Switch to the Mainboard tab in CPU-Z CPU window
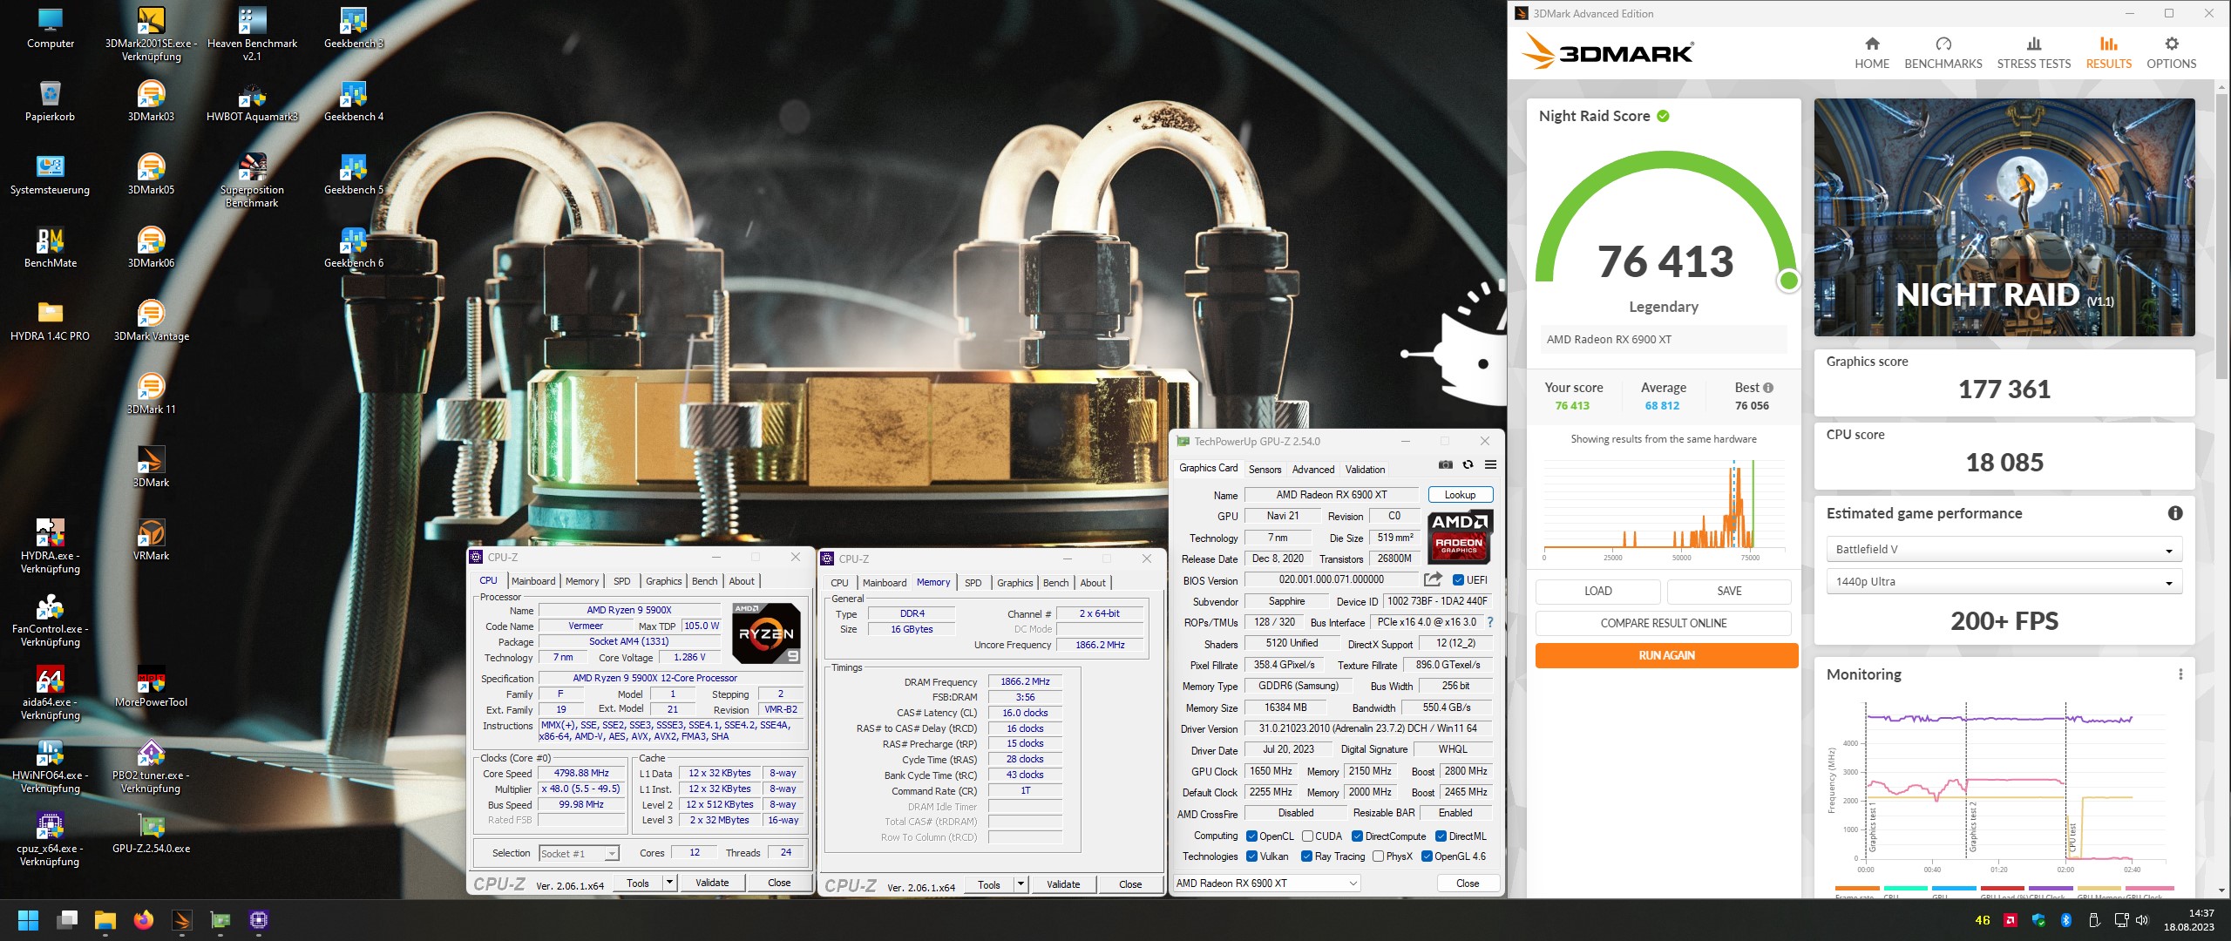 coord(533,581)
